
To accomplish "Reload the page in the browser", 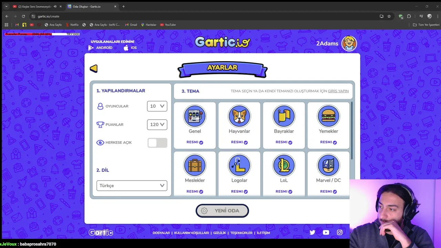I will tap(23, 16).
